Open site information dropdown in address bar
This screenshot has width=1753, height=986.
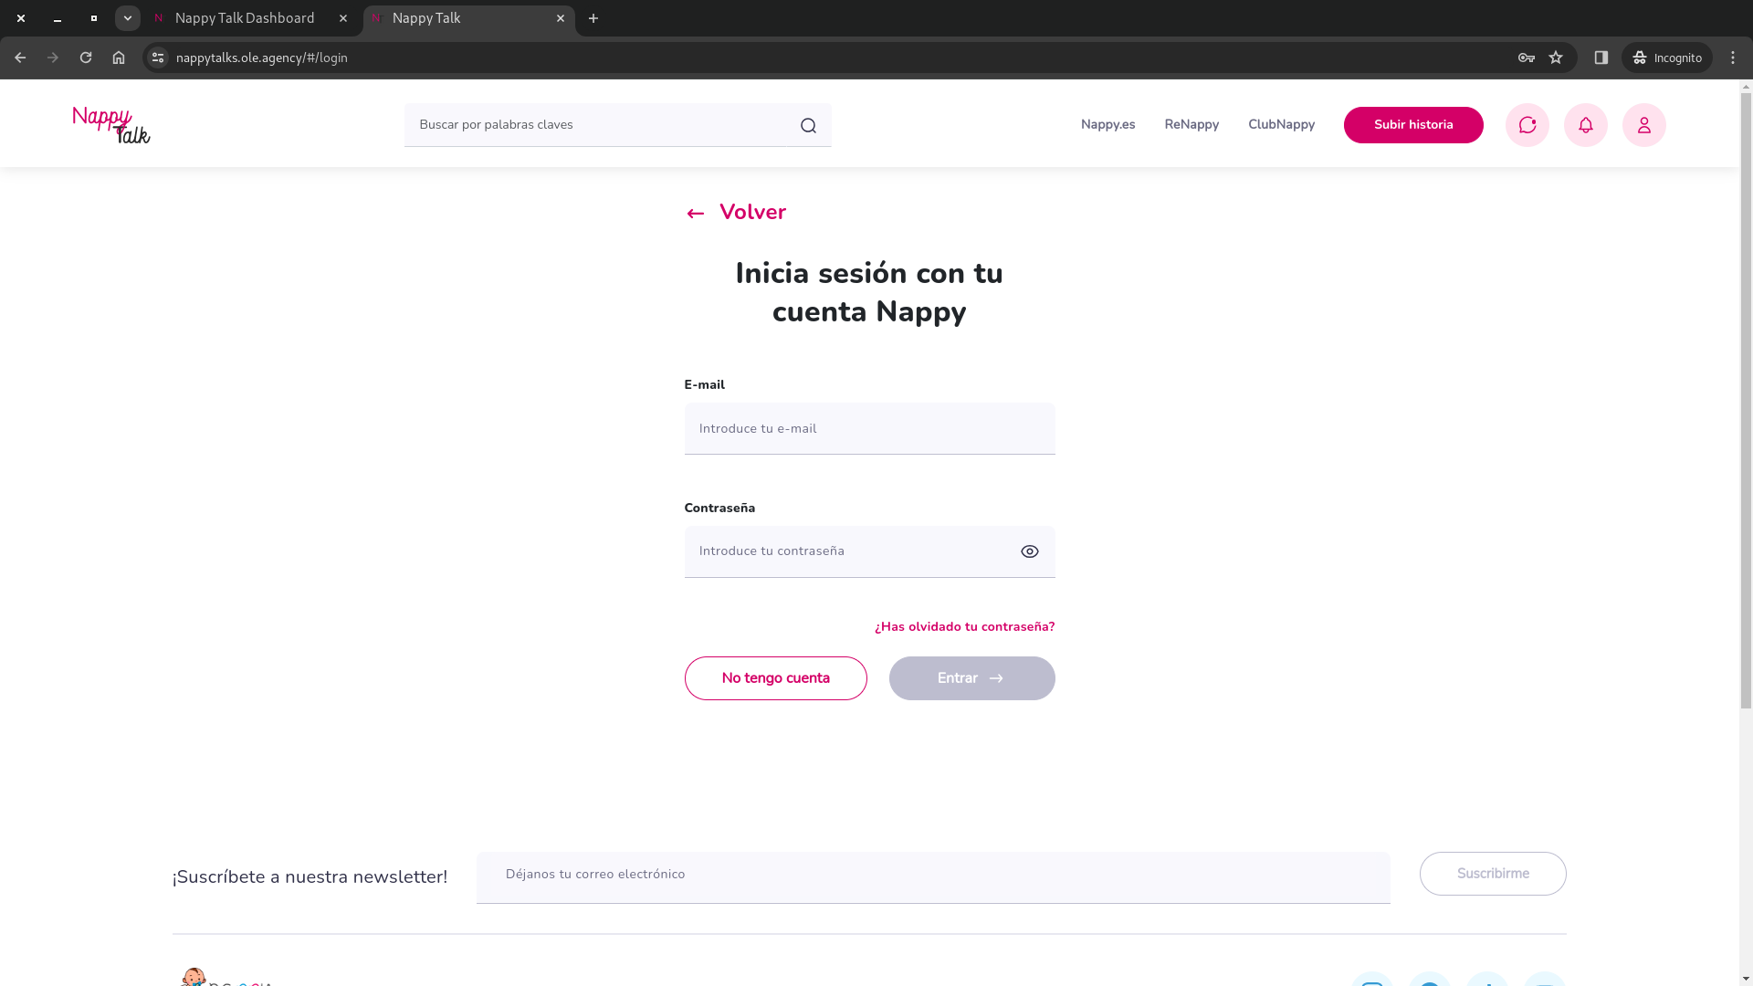pos(158,58)
